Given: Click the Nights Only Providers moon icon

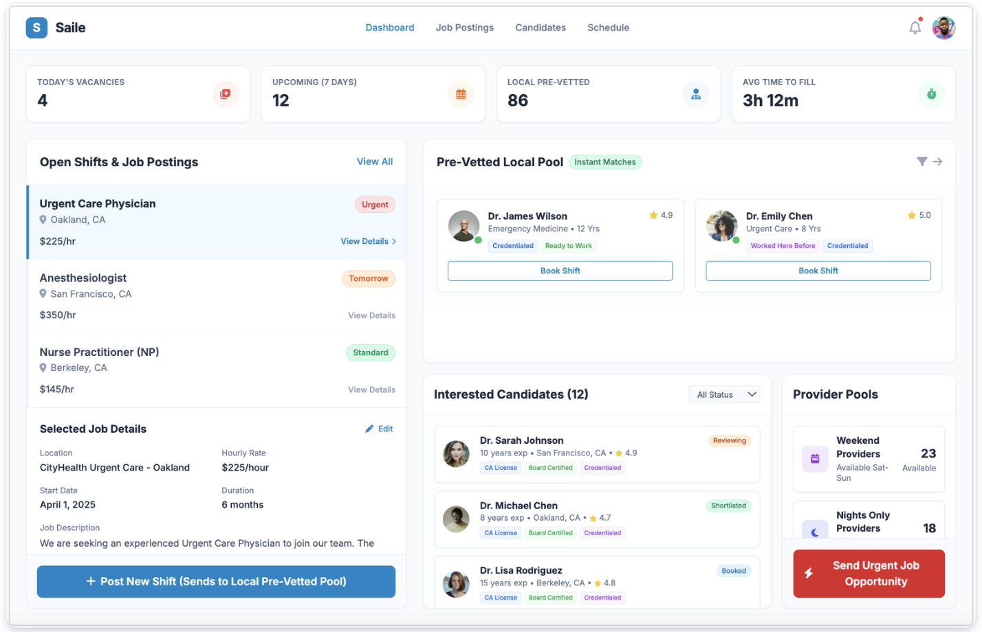Looking at the screenshot, I should click(815, 531).
